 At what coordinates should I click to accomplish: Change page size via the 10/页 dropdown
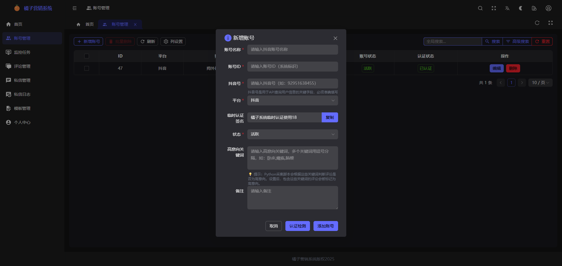540,83
